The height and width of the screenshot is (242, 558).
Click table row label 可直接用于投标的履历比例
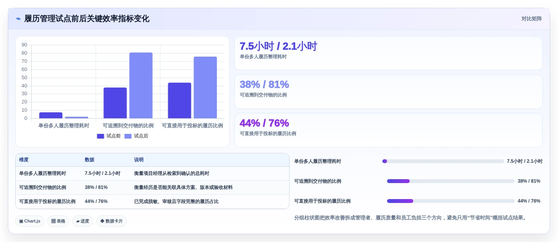[47, 201]
